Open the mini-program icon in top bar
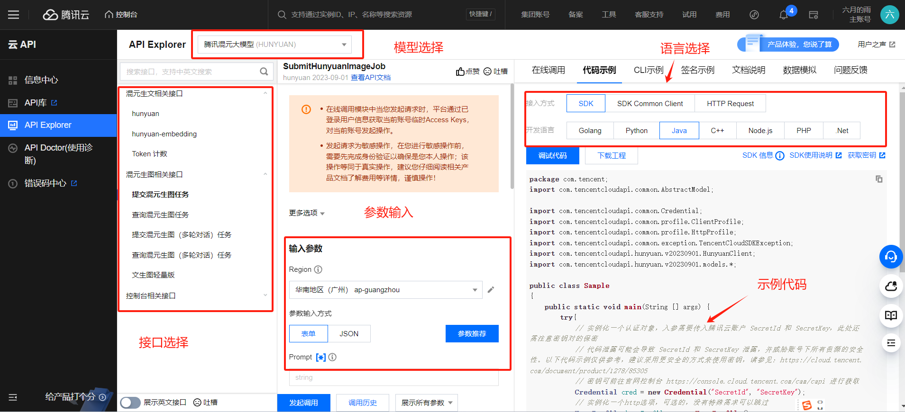 tap(754, 15)
